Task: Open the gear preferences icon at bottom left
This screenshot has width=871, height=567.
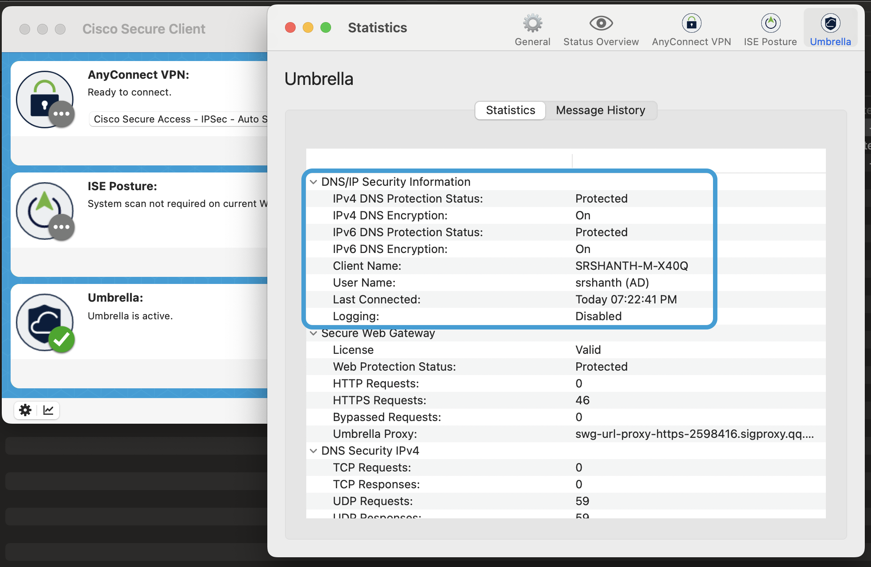Action: [25, 410]
